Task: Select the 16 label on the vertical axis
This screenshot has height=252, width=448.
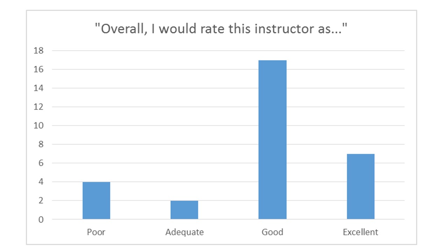Action: coord(40,69)
